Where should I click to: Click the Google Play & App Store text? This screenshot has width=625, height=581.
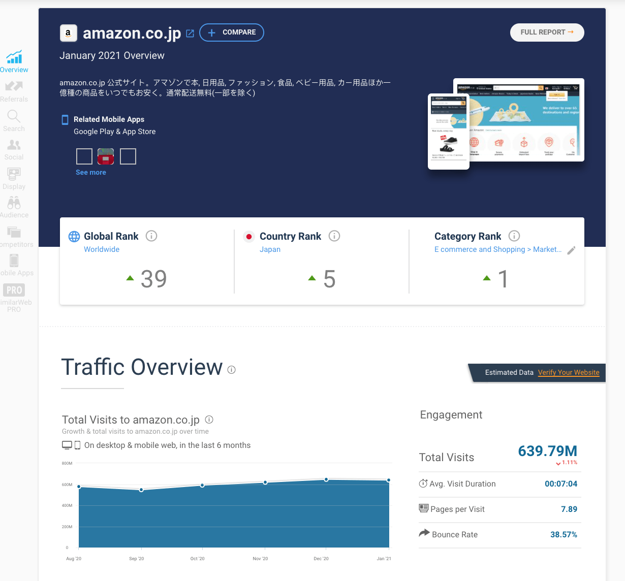[115, 132]
